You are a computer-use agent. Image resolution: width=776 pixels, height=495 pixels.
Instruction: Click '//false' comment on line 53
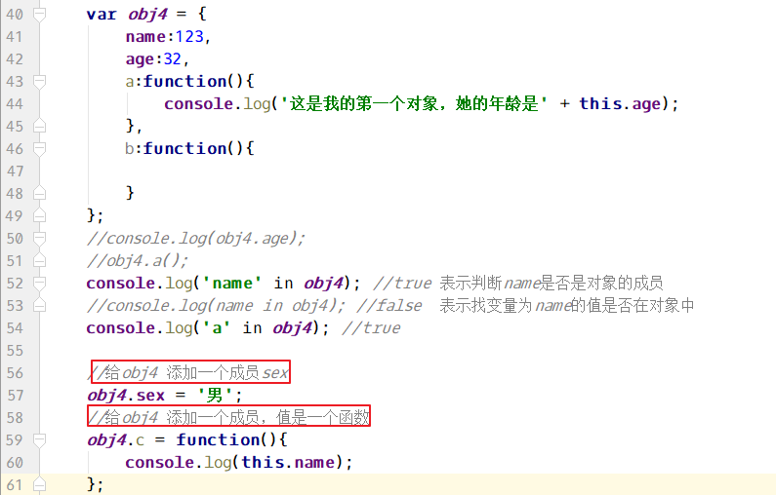coord(389,306)
